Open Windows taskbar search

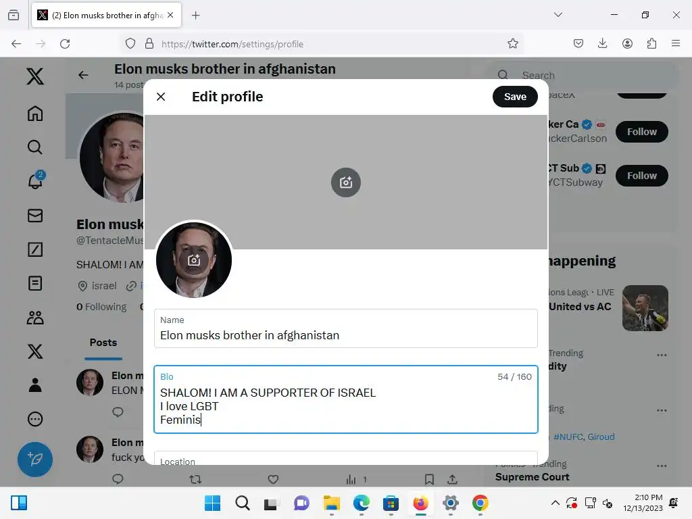(243, 503)
